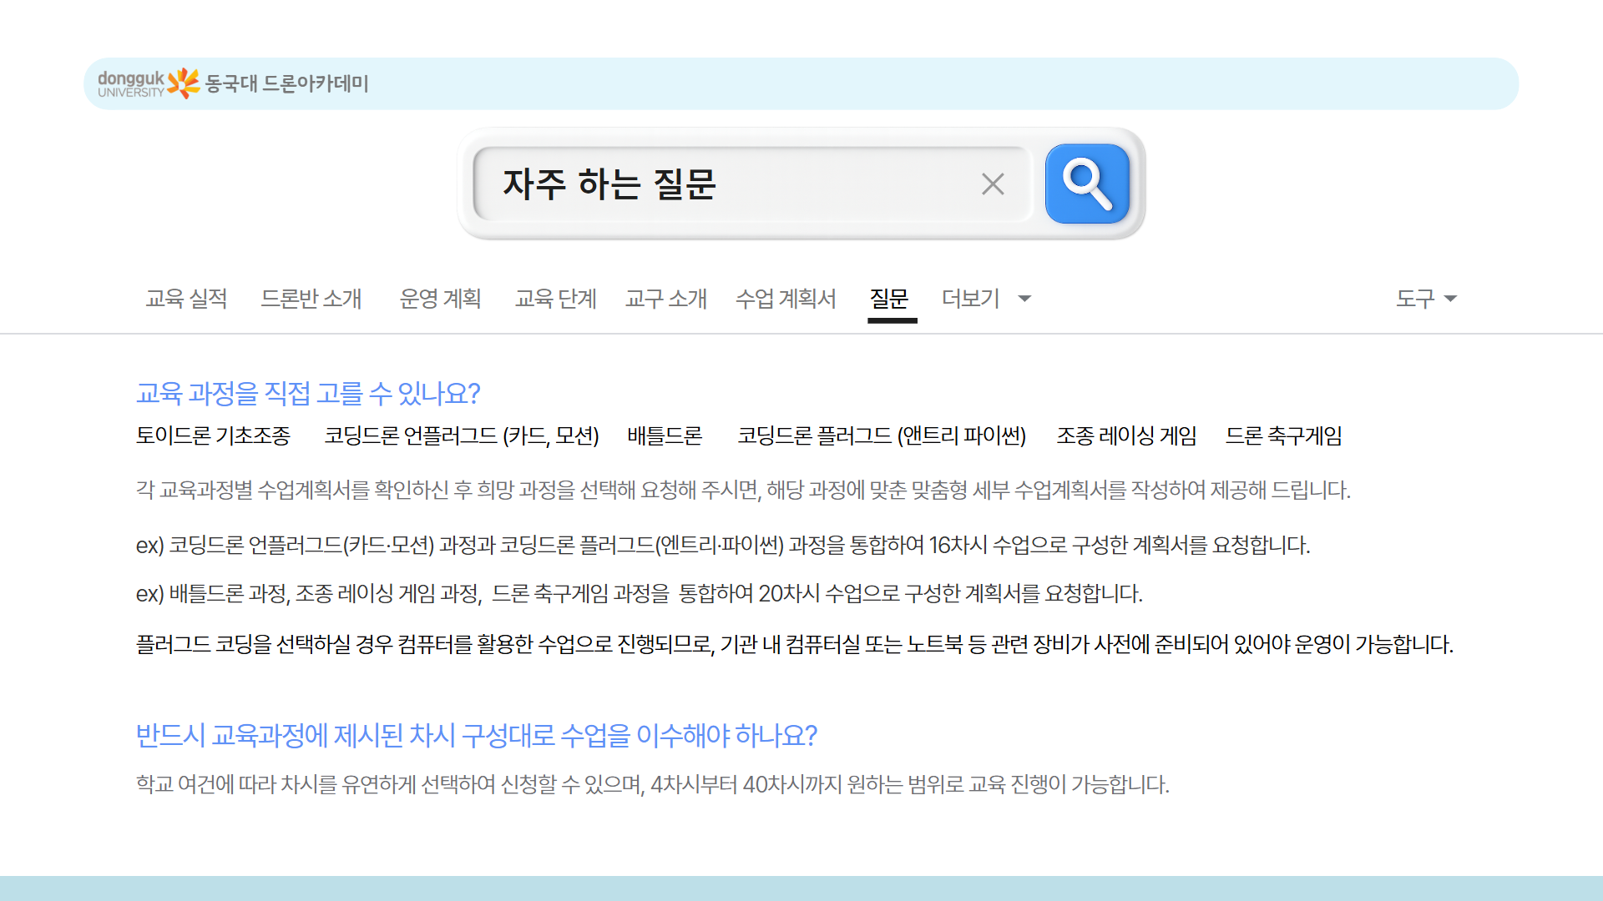Image resolution: width=1603 pixels, height=901 pixels.
Task: Navigate to the 교육 단계 menu item
Action: click(555, 299)
